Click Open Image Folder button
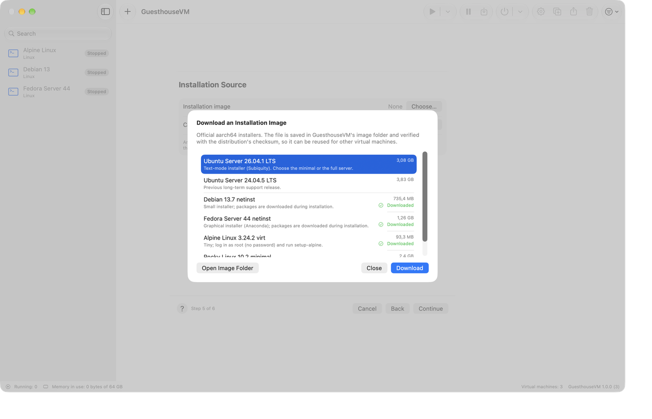This screenshot has height=419, width=652. point(227,268)
